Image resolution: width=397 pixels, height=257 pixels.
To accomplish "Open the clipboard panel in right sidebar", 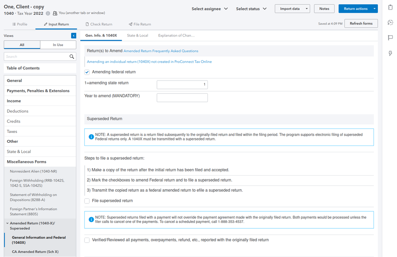I will coord(390,8).
